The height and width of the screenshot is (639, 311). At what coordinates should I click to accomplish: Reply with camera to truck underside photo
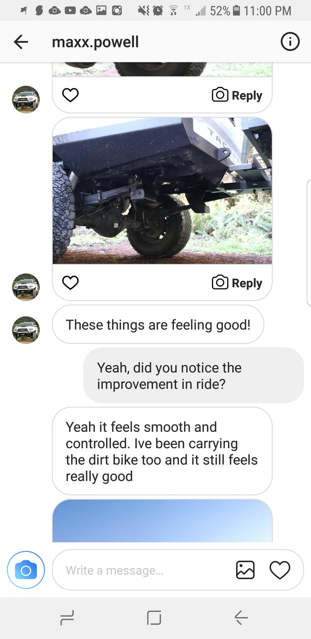coord(237,283)
